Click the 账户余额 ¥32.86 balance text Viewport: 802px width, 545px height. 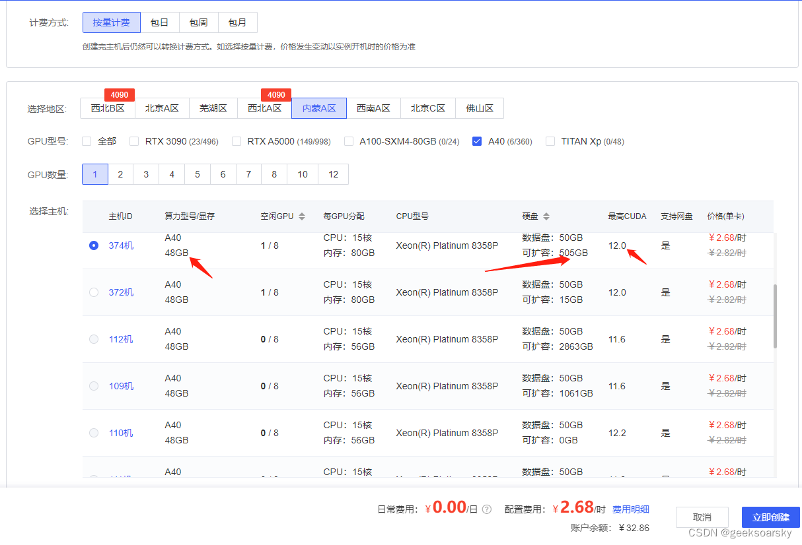coord(610,528)
